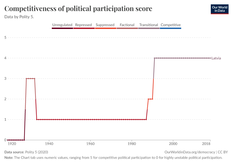The height and width of the screenshot is (164, 233).
Task: Click the Repressed legend label
Action: click(83, 25)
